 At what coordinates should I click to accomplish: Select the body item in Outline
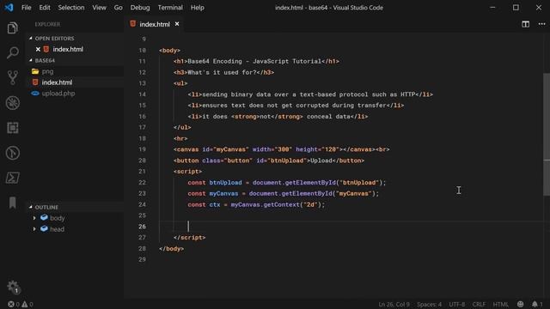[x=58, y=218]
